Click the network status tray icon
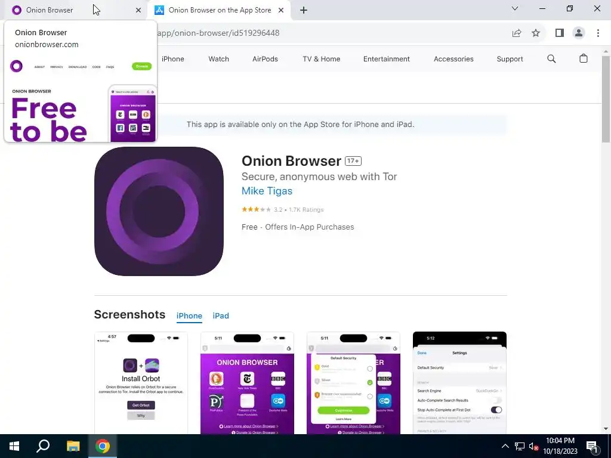This screenshot has height=458, width=611. pyautogui.click(x=520, y=446)
